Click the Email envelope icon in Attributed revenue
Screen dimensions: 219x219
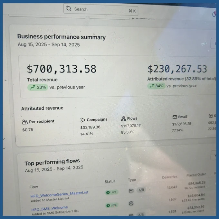175,117
